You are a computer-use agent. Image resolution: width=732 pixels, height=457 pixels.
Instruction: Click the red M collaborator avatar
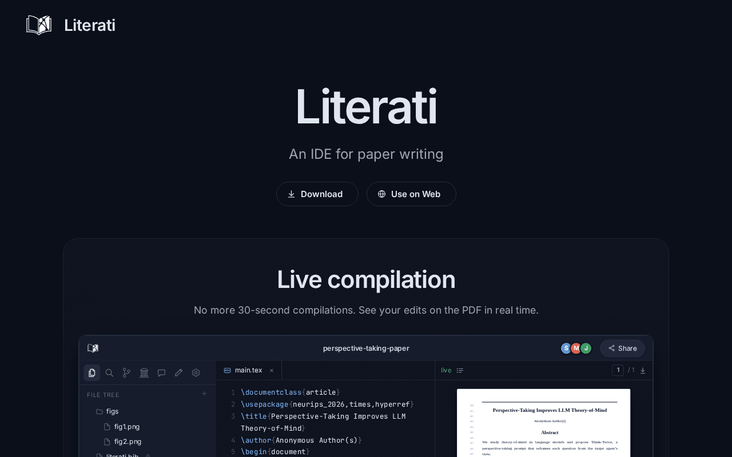pos(576,348)
